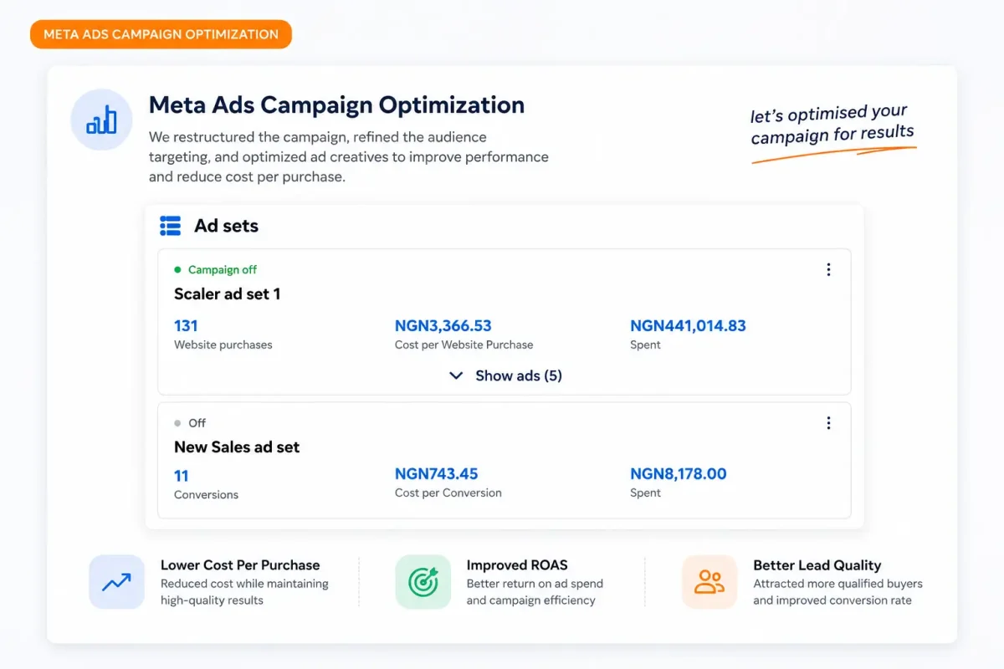
Task: Click the Show ads (5) label
Action: point(519,375)
